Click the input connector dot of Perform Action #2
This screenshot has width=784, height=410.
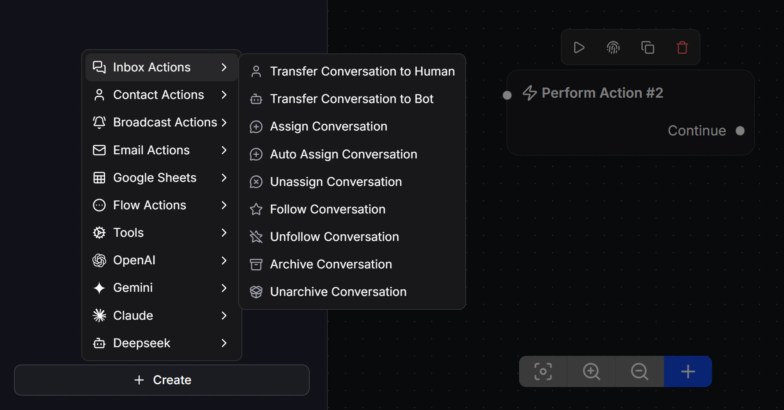click(507, 95)
